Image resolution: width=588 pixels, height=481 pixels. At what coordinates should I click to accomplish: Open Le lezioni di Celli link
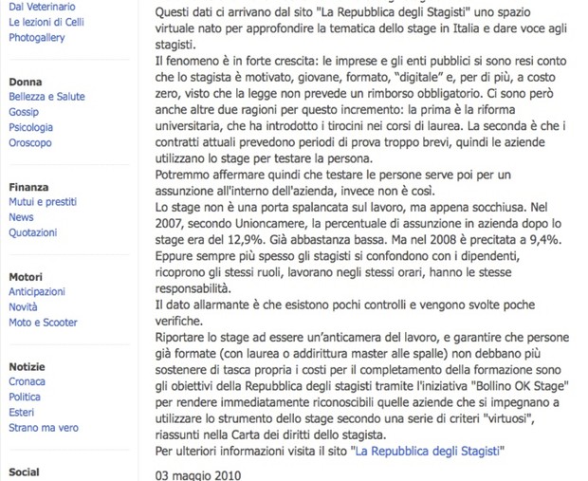[x=46, y=22]
